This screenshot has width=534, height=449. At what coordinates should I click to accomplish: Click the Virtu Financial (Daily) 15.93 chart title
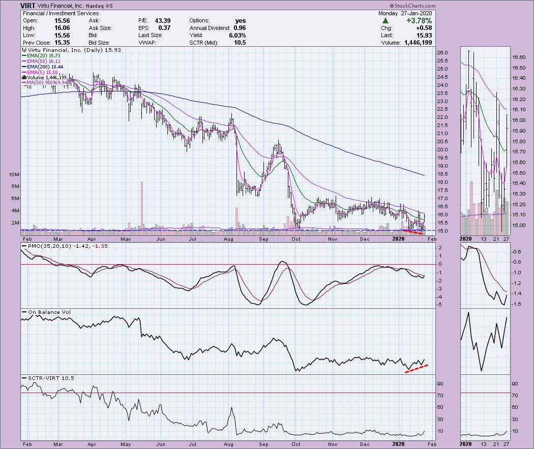71,50
